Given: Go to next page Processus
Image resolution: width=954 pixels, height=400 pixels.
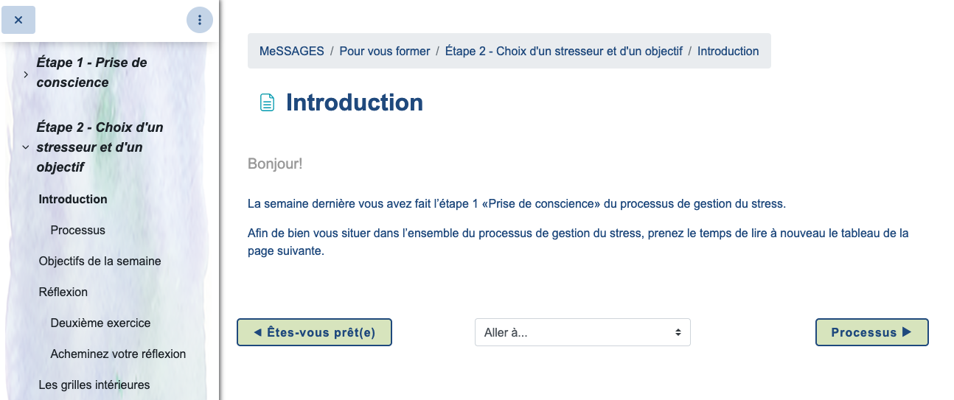Looking at the screenshot, I should (871, 332).
